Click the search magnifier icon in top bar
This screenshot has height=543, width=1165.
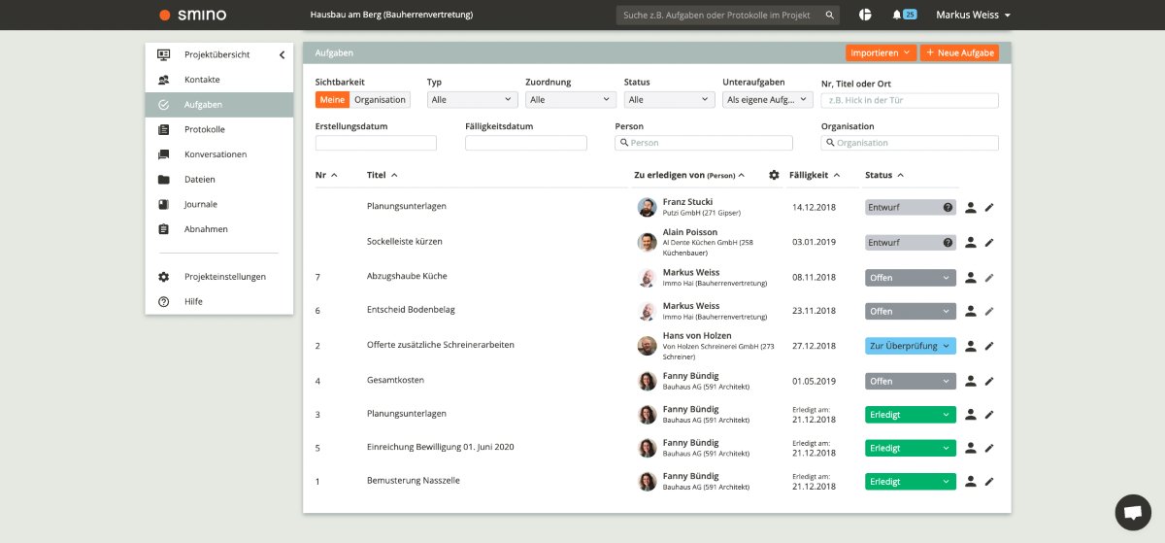(830, 16)
